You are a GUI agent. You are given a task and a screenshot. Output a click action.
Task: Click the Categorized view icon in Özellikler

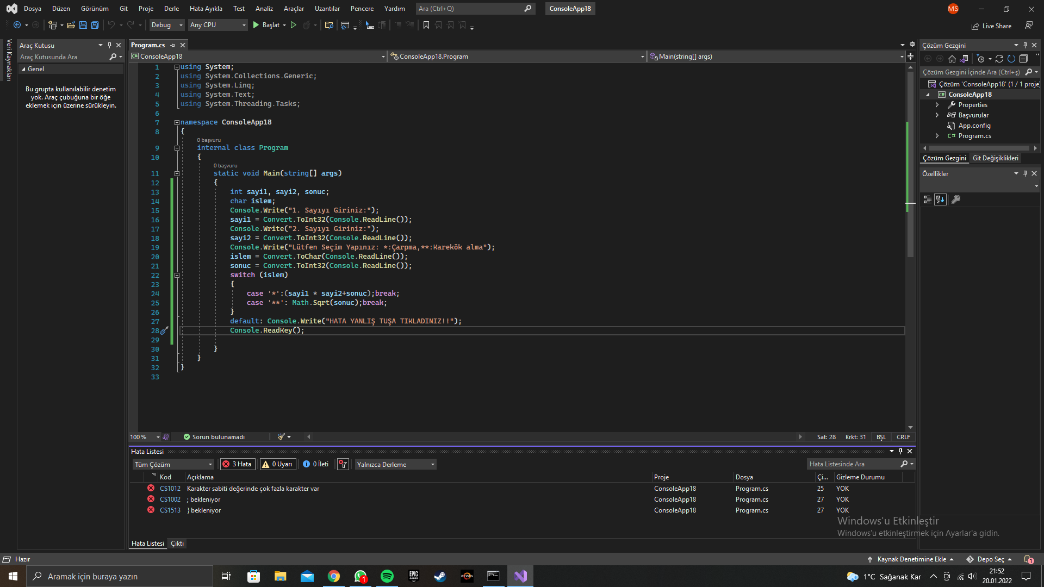pos(928,199)
